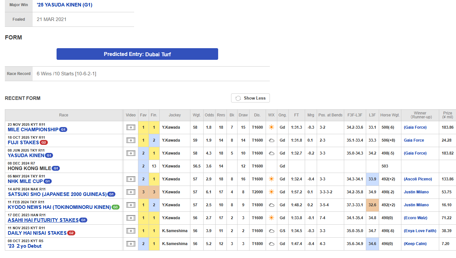Click the G1 badge beside NHK Mile Cup

click(48, 181)
